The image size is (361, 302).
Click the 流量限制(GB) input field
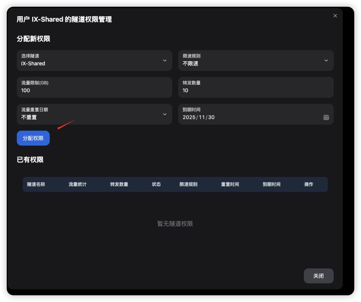(94, 90)
